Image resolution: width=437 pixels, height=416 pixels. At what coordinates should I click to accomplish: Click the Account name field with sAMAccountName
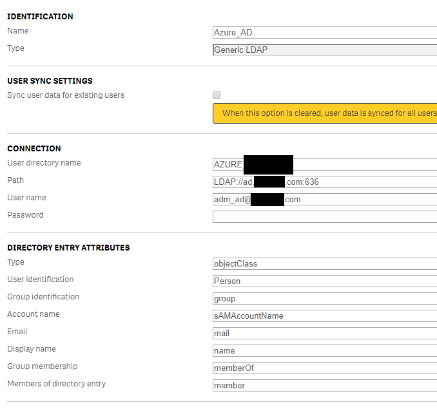(x=325, y=316)
